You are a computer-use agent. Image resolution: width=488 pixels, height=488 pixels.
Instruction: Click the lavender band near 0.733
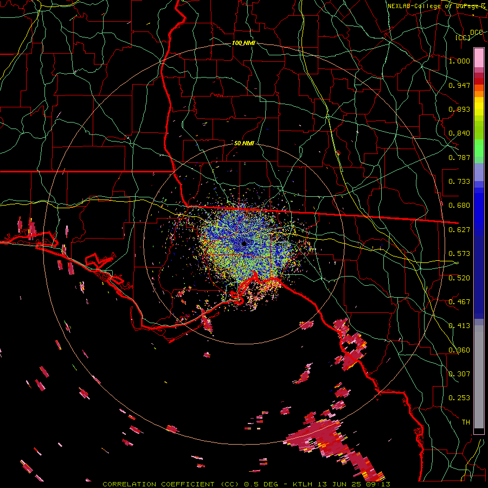479,172
